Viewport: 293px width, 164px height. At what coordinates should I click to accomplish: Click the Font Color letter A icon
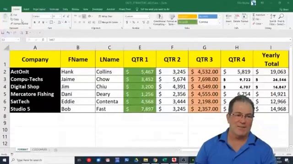[66, 22]
